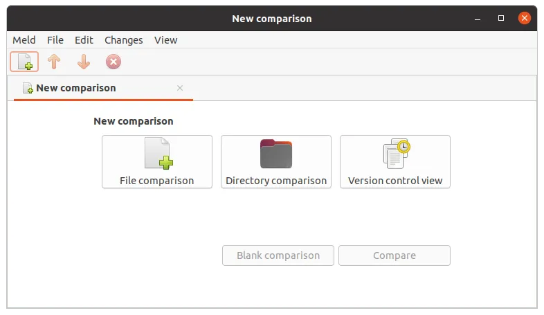This screenshot has height=315, width=544.
Task: Maximize the Meld window
Action: 501,19
